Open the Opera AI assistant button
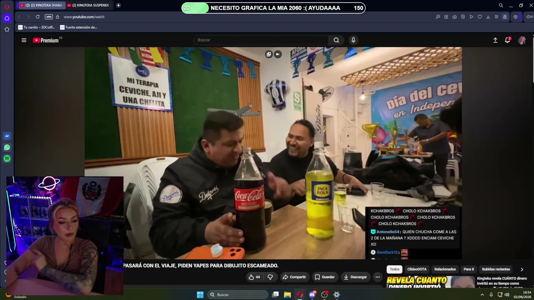The image size is (534, 300). click(x=529, y=17)
